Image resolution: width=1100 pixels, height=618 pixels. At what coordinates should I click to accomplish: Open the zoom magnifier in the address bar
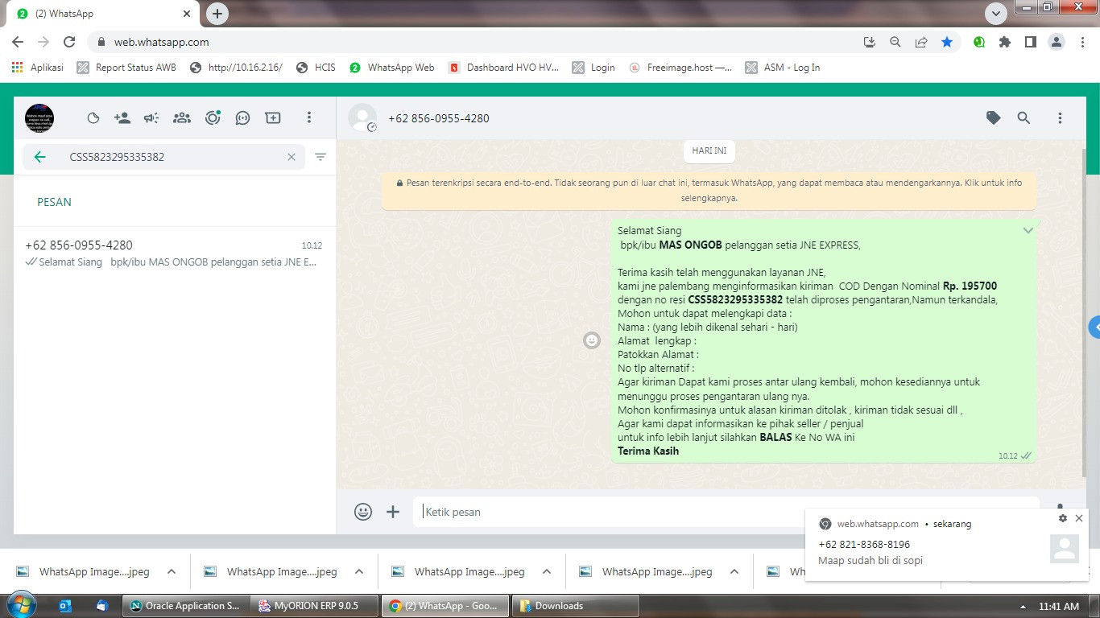895,42
